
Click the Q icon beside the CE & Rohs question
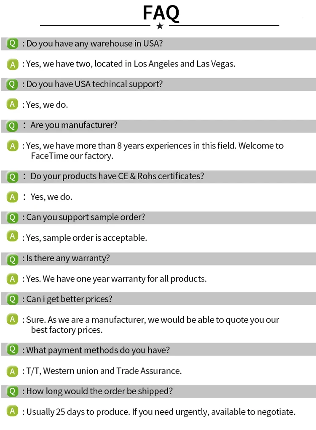click(13, 176)
